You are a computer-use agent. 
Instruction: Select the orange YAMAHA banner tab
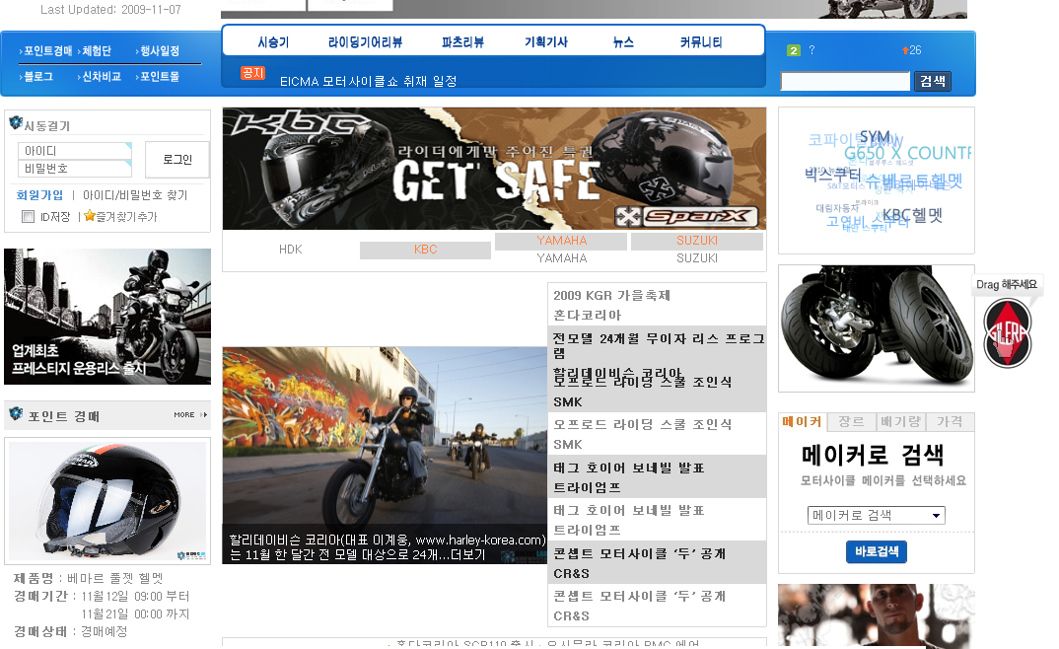(x=561, y=241)
